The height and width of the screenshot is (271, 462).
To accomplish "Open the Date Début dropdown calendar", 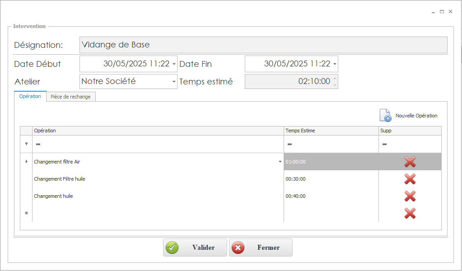I will 174,64.
